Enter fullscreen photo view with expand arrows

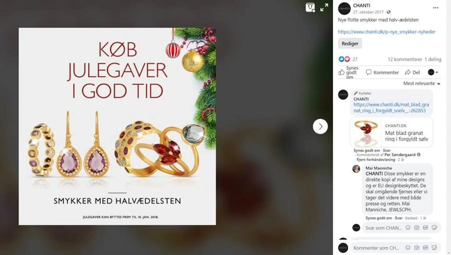[x=324, y=8]
